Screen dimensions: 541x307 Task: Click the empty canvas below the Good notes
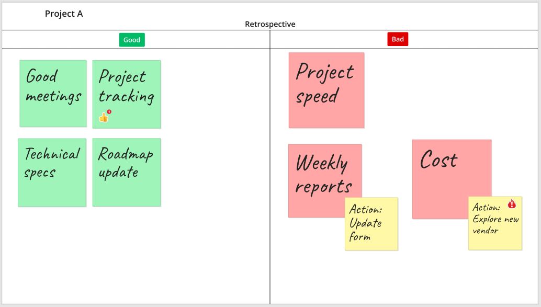pyautogui.click(x=131, y=251)
